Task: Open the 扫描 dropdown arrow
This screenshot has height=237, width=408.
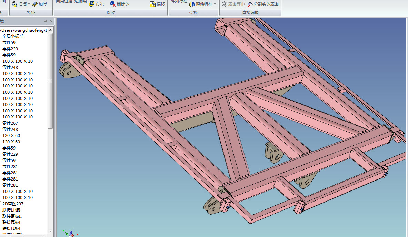Action: (29, 4)
